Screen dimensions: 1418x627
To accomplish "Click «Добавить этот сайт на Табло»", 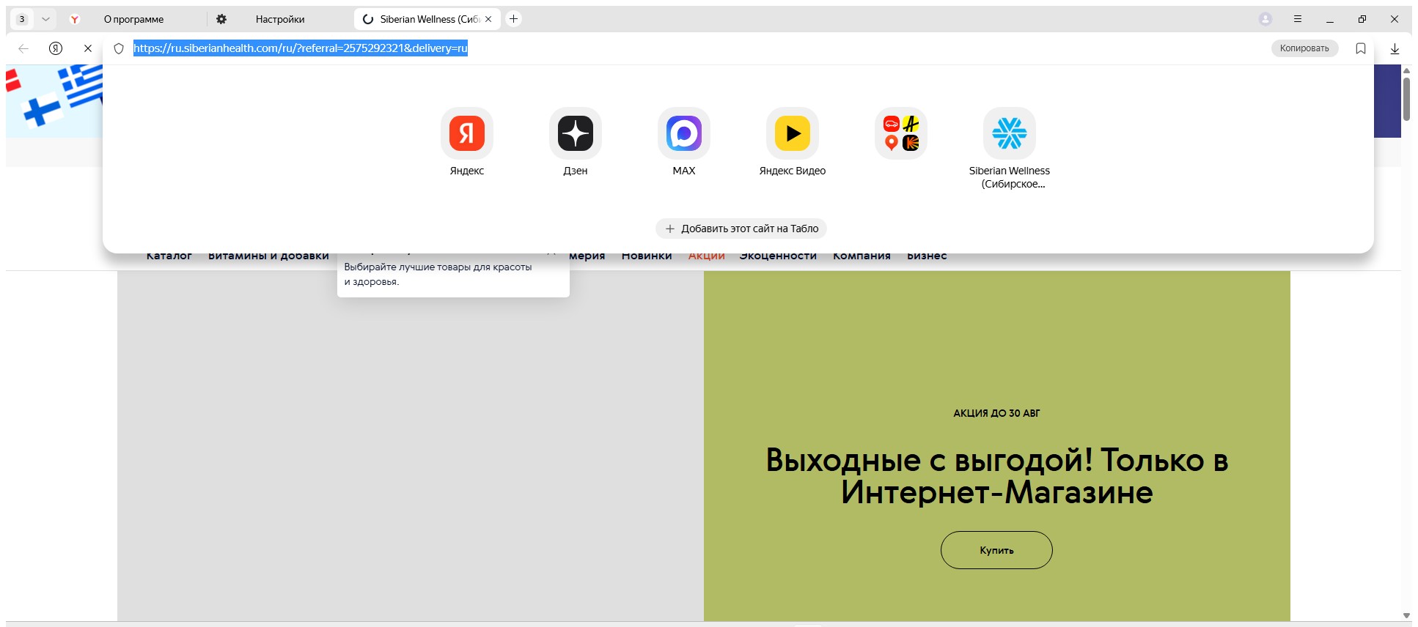I will click(x=741, y=229).
